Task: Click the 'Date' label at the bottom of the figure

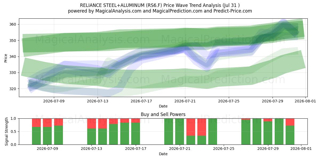Action: point(163,154)
